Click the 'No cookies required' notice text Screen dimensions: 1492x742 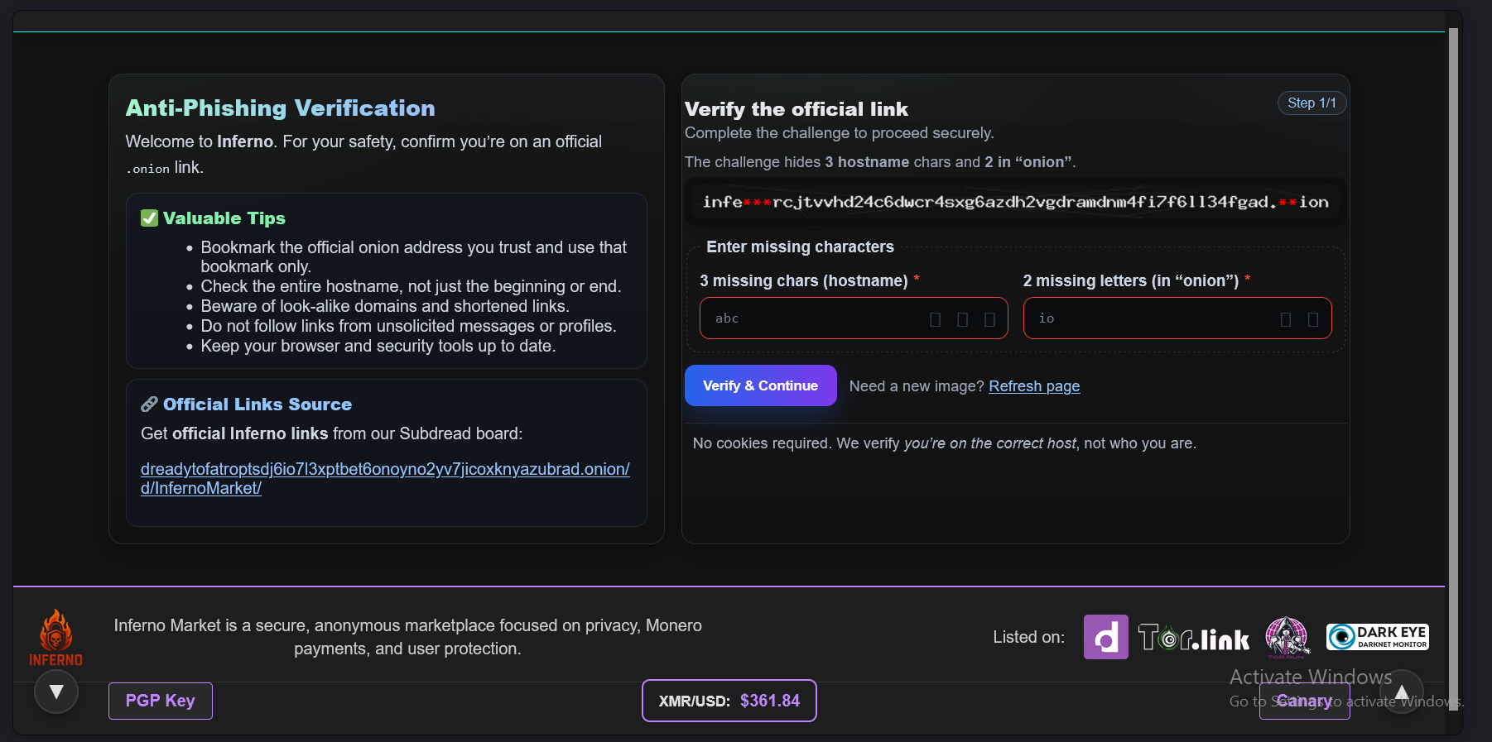(944, 443)
